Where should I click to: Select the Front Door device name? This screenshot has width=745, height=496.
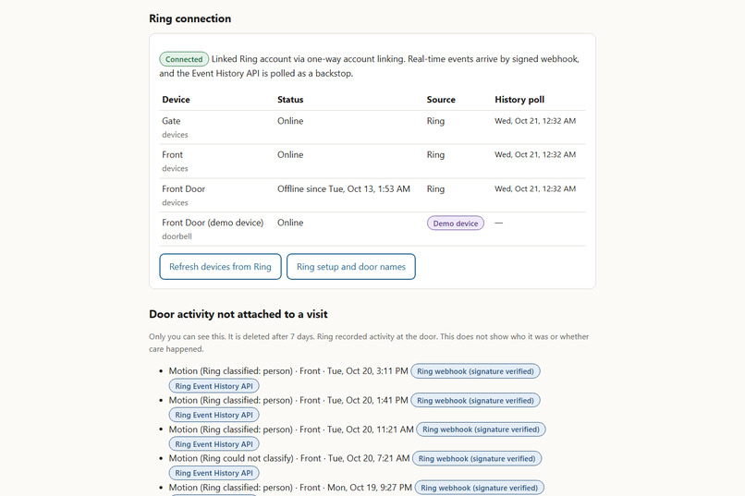[183, 189]
